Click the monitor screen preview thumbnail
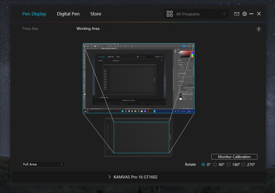This screenshot has width=275, height=193. coord(139,78)
